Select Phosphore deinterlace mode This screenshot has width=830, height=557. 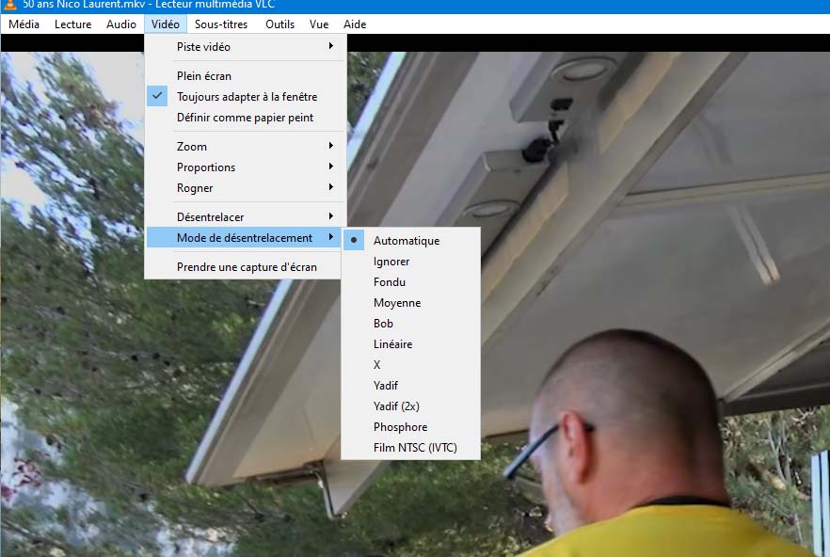pyautogui.click(x=410, y=426)
